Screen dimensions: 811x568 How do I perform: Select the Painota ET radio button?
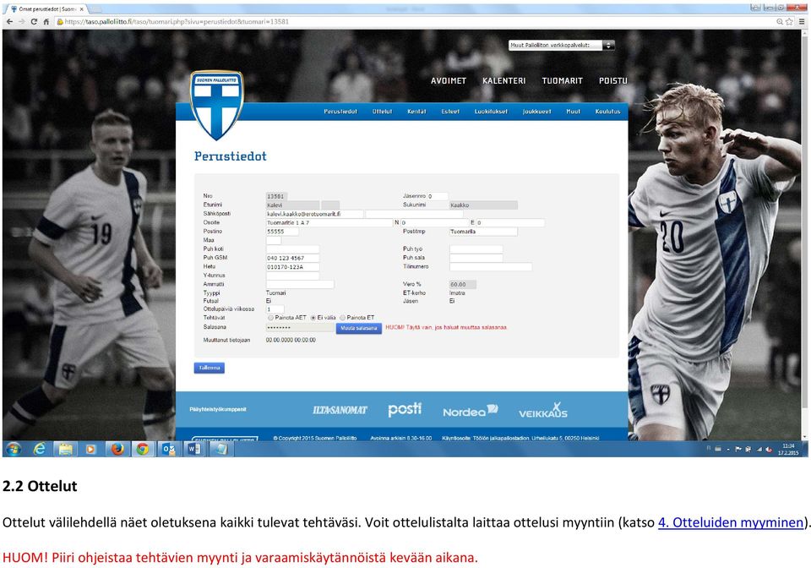[342, 318]
